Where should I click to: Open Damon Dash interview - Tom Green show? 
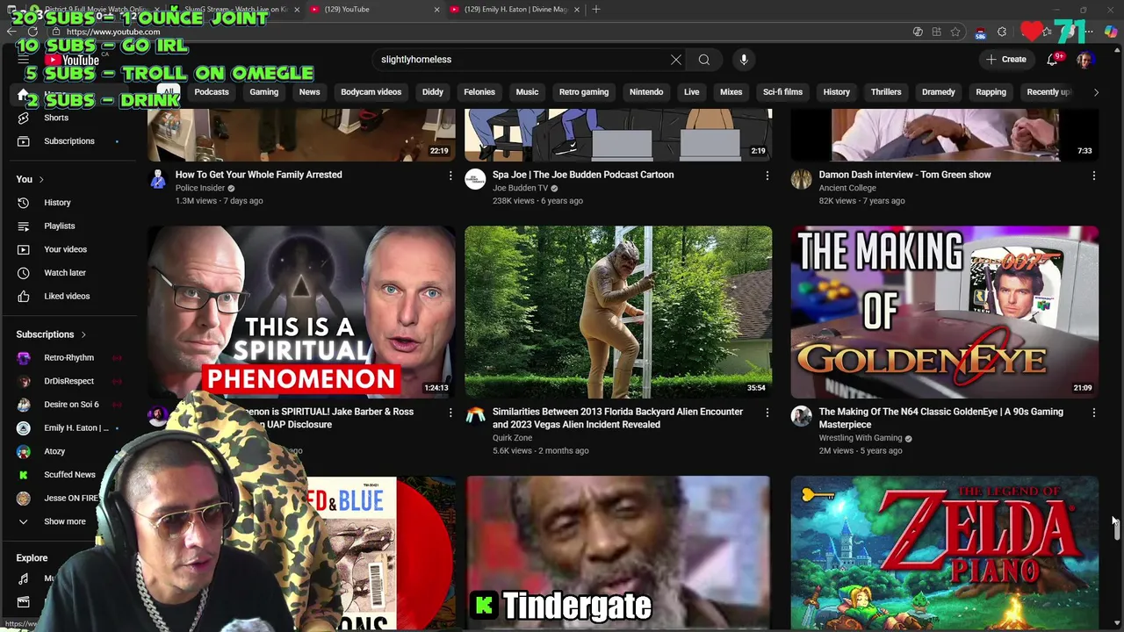pyautogui.click(x=904, y=175)
